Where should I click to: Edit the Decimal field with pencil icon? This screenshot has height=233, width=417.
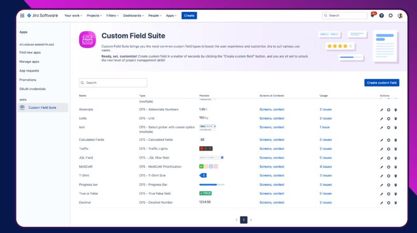pyautogui.click(x=382, y=202)
